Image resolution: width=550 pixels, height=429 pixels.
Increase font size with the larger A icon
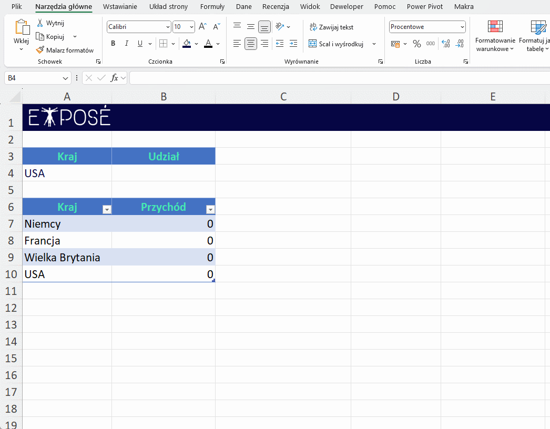coord(203,27)
